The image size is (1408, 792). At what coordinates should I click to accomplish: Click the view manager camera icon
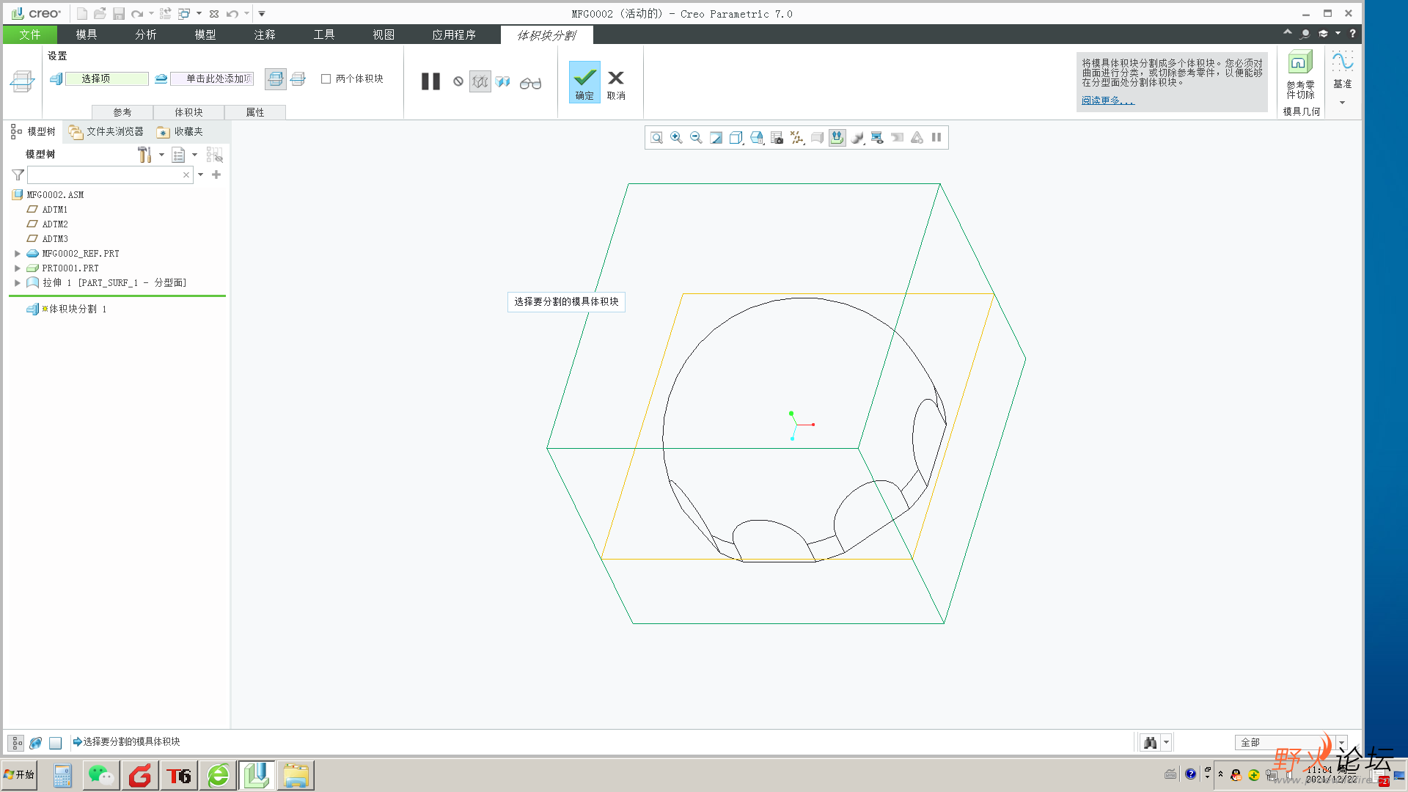tap(777, 138)
